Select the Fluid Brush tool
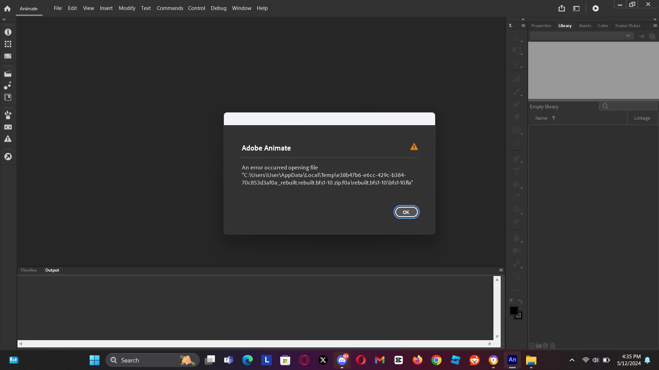The height and width of the screenshot is (370, 659). coord(516,79)
